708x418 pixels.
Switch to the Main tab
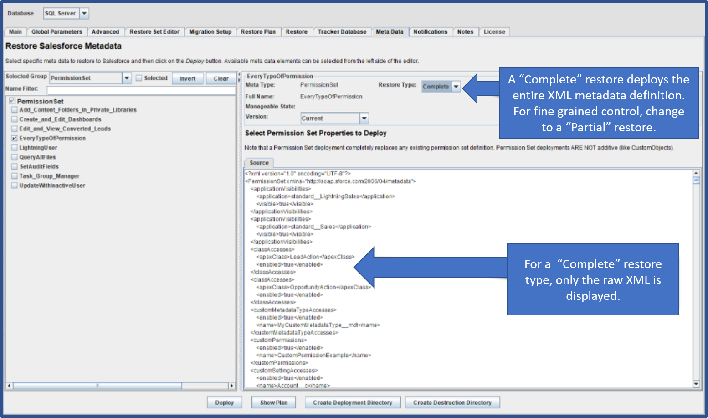pos(15,32)
